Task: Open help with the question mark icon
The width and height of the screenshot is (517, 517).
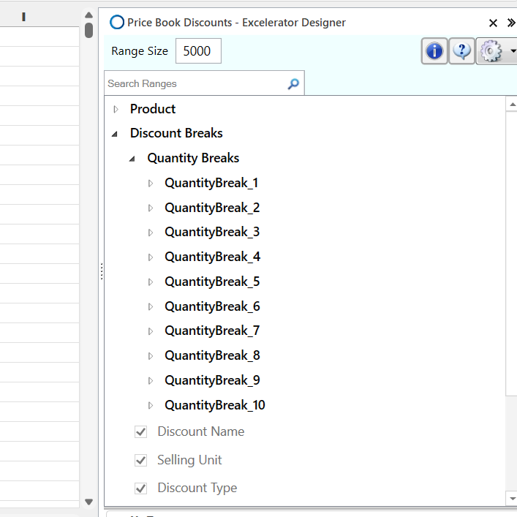Action: [461, 51]
